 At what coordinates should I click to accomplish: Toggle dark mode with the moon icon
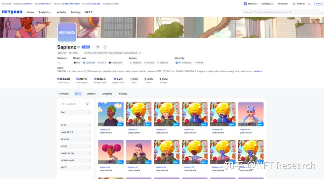pyautogui.click(x=309, y=4)
